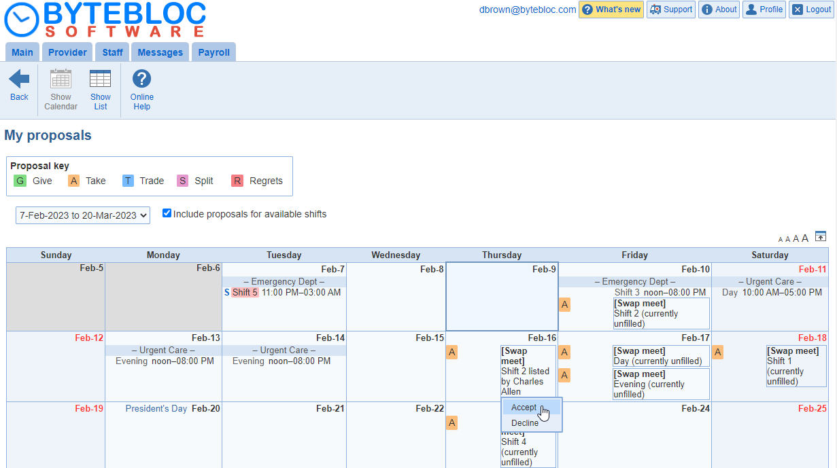
Task: Select the second-largest font size A
Action: [x=796, y=238]
